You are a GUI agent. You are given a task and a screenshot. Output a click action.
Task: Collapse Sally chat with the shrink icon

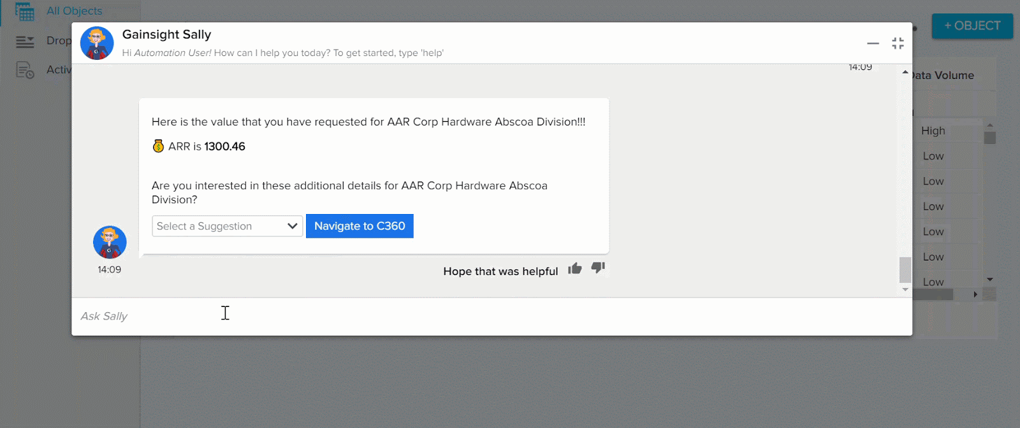click(x=898, y=43)
